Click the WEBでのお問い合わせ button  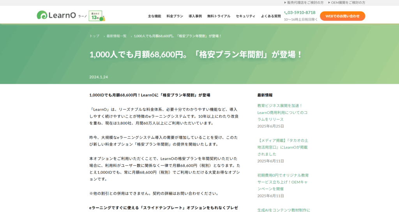tap(343, 16)
